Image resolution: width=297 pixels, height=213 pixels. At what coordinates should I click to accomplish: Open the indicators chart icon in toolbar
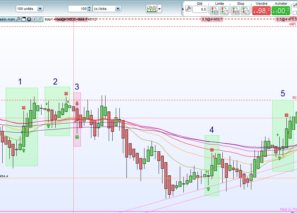(x=152, y=9)
